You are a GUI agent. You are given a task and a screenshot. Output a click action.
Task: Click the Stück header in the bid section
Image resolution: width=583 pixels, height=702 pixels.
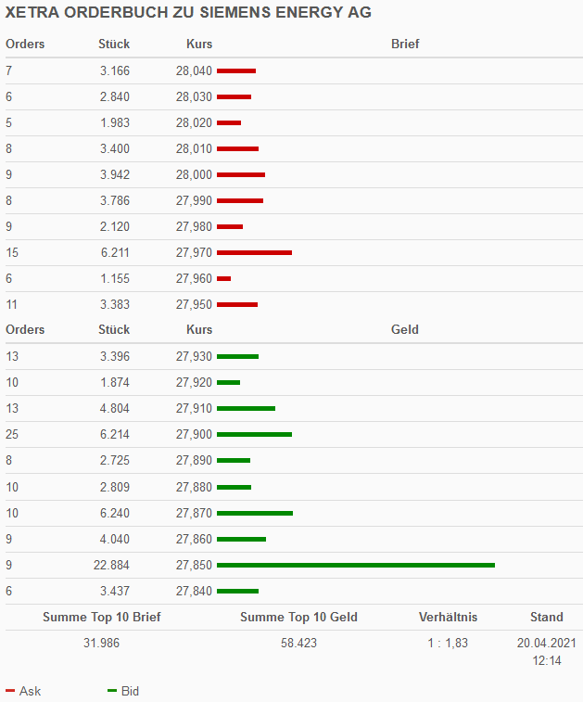114,329
